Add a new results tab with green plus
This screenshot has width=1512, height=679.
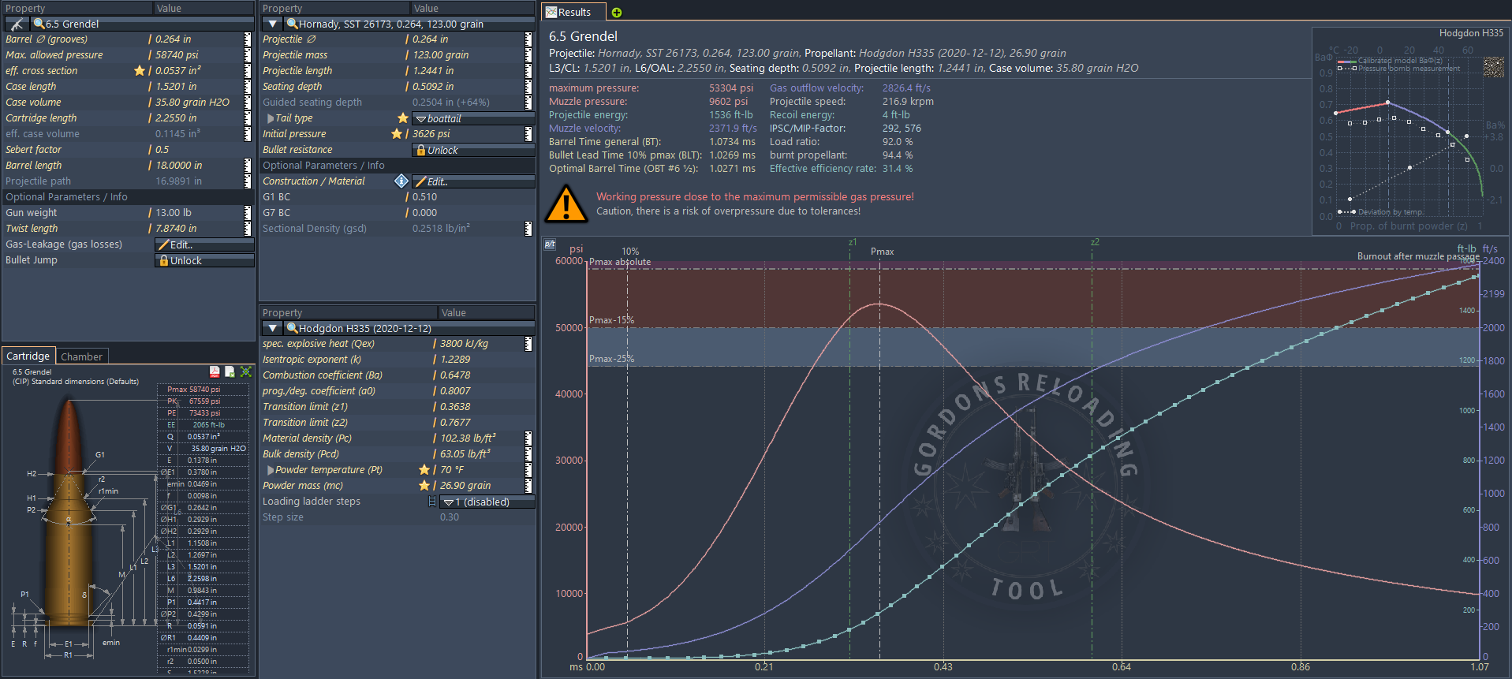(617, 13)
